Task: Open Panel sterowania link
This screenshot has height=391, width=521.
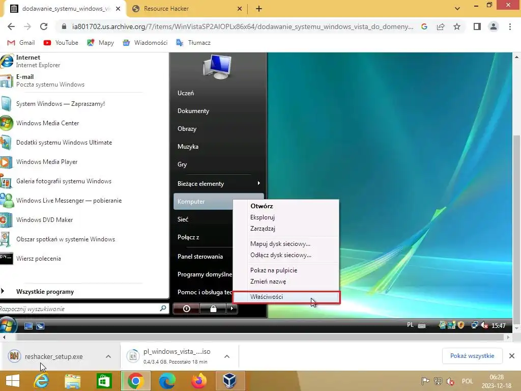Action: pos(200,257)
